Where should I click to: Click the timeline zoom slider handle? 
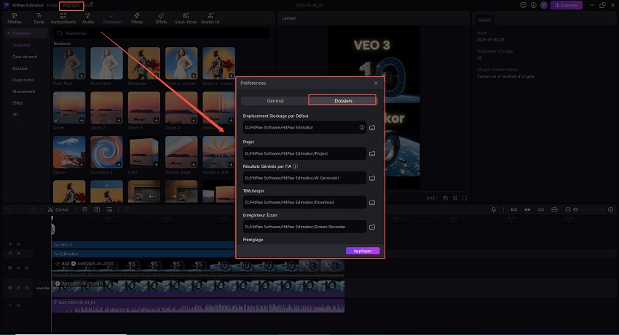(x=575, y=210)
